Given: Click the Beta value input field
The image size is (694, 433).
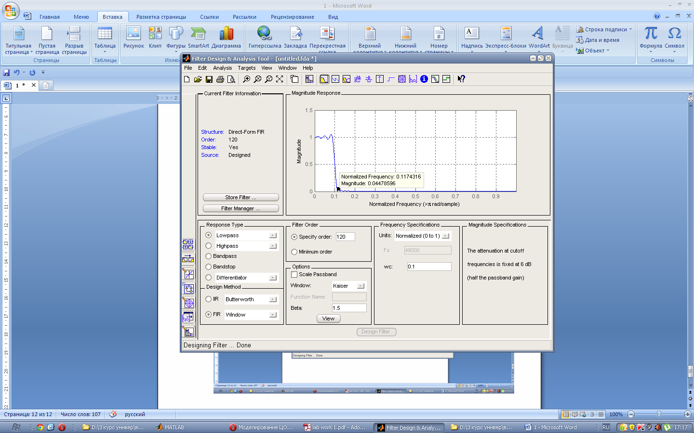Looking at the screenshot, I should tap(349, 308).
